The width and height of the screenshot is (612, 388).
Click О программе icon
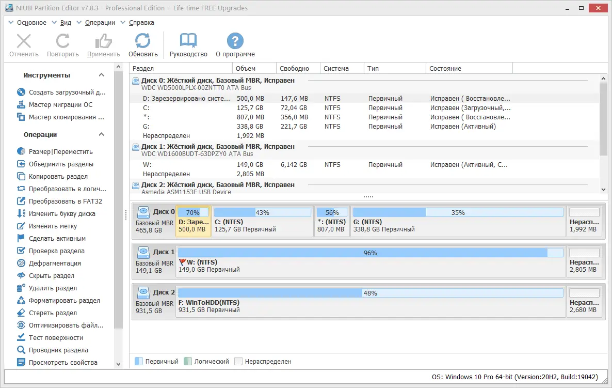[x=234, y=44]
